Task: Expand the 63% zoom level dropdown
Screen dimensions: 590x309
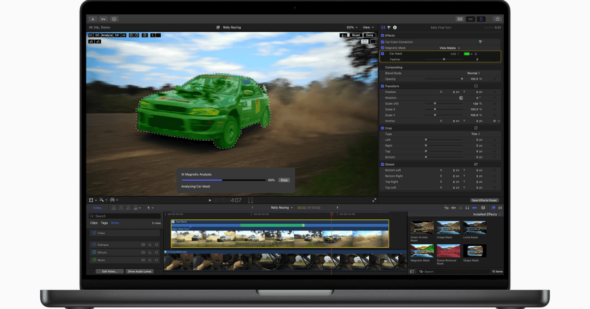Action: (x=351, y=27)
